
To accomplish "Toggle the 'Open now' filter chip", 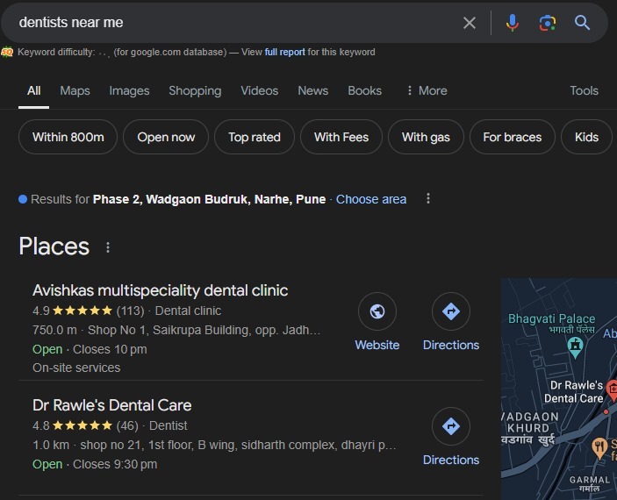I will [166, 137].
